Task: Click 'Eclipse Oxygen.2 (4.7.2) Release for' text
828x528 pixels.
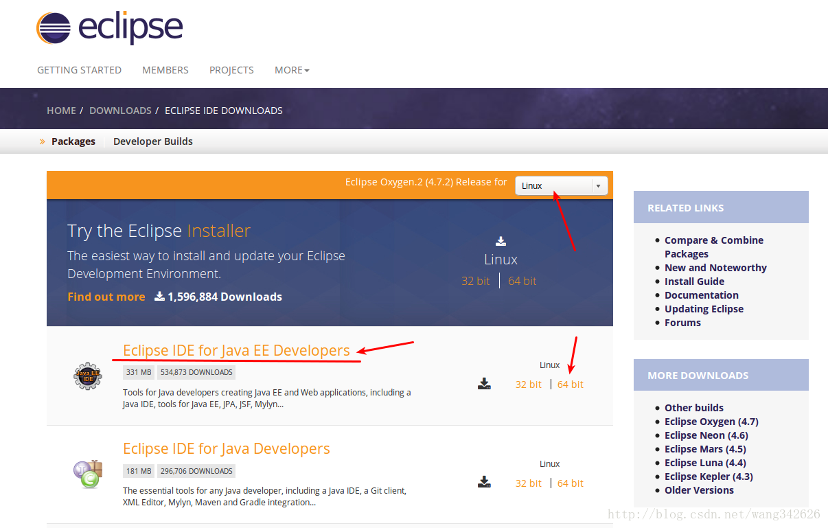Action: (x=426, y=182)
